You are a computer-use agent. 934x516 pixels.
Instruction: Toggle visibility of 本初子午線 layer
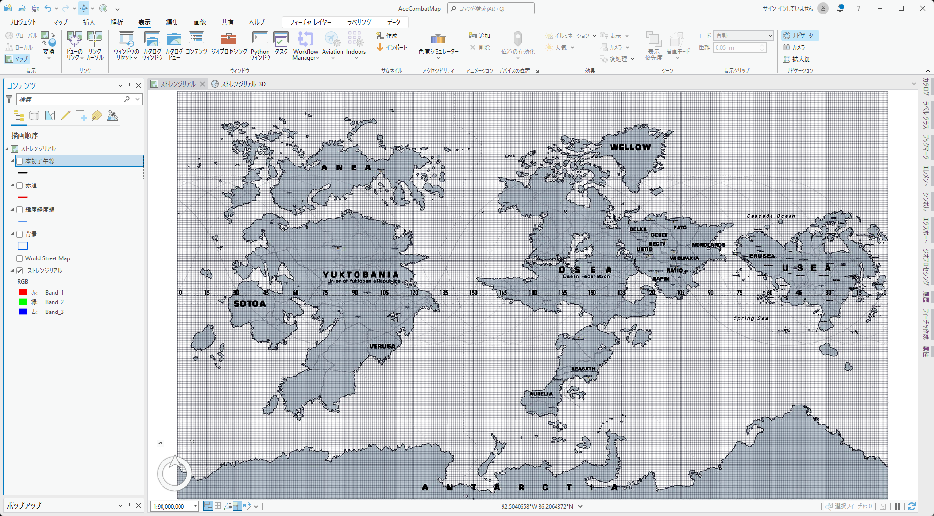(x=20, y=161)
